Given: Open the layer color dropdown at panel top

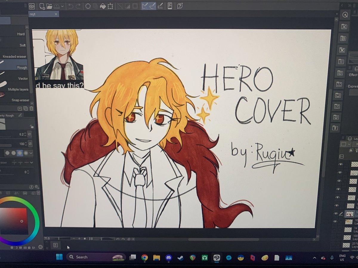Looking at the screenshot, I should [x=345, y=144].
